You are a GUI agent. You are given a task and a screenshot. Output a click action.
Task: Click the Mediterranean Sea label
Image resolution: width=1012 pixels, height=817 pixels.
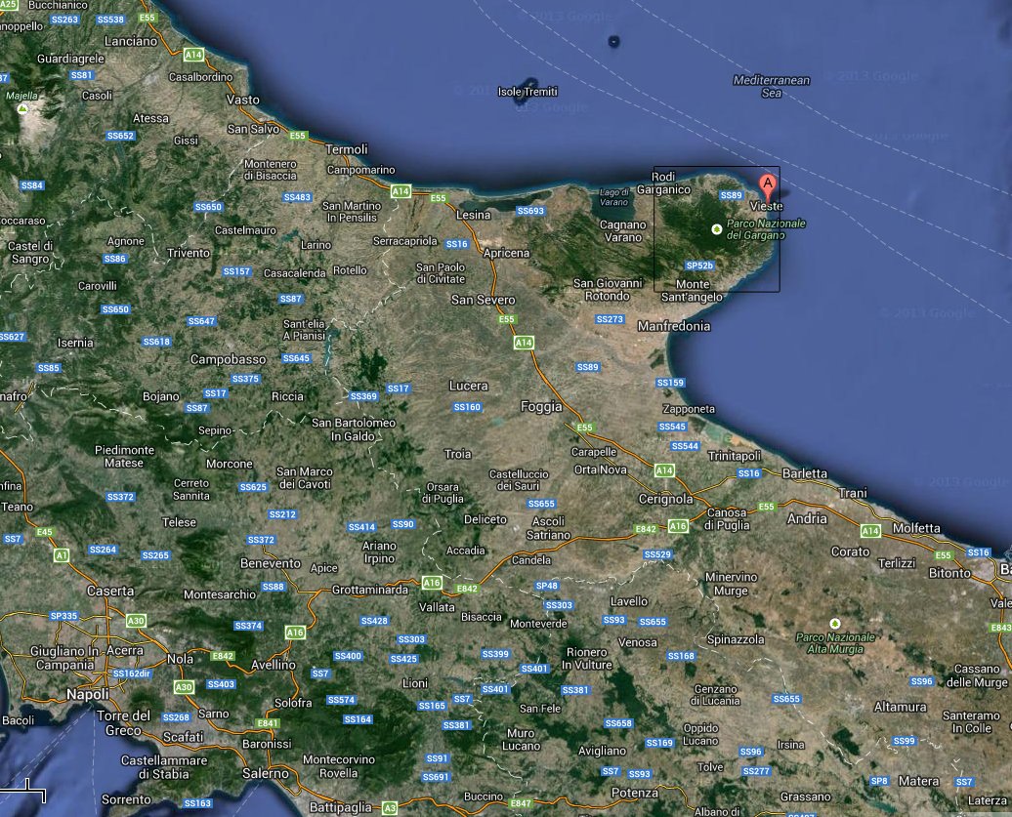click(772, 87)
